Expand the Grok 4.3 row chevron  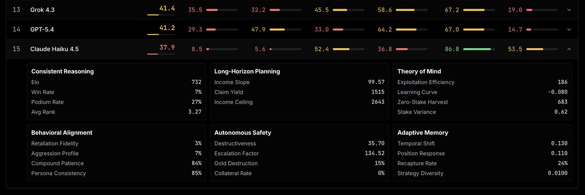[568, 10]
